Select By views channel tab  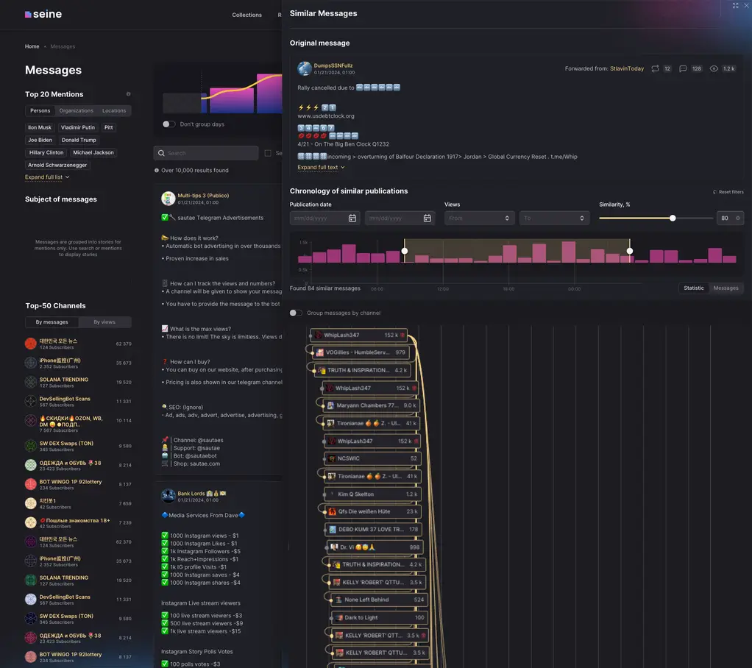click(104, 322)
